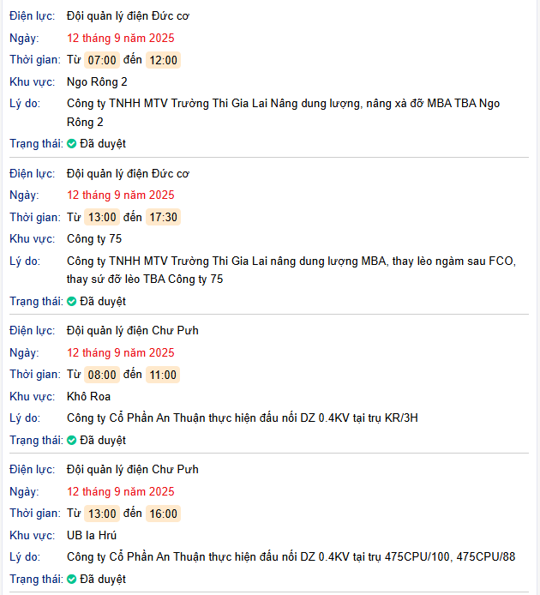540x595 pixels.
Task: Select area name UB Ia Hrú
Action: pyautogui.click(x=92, y=536)
